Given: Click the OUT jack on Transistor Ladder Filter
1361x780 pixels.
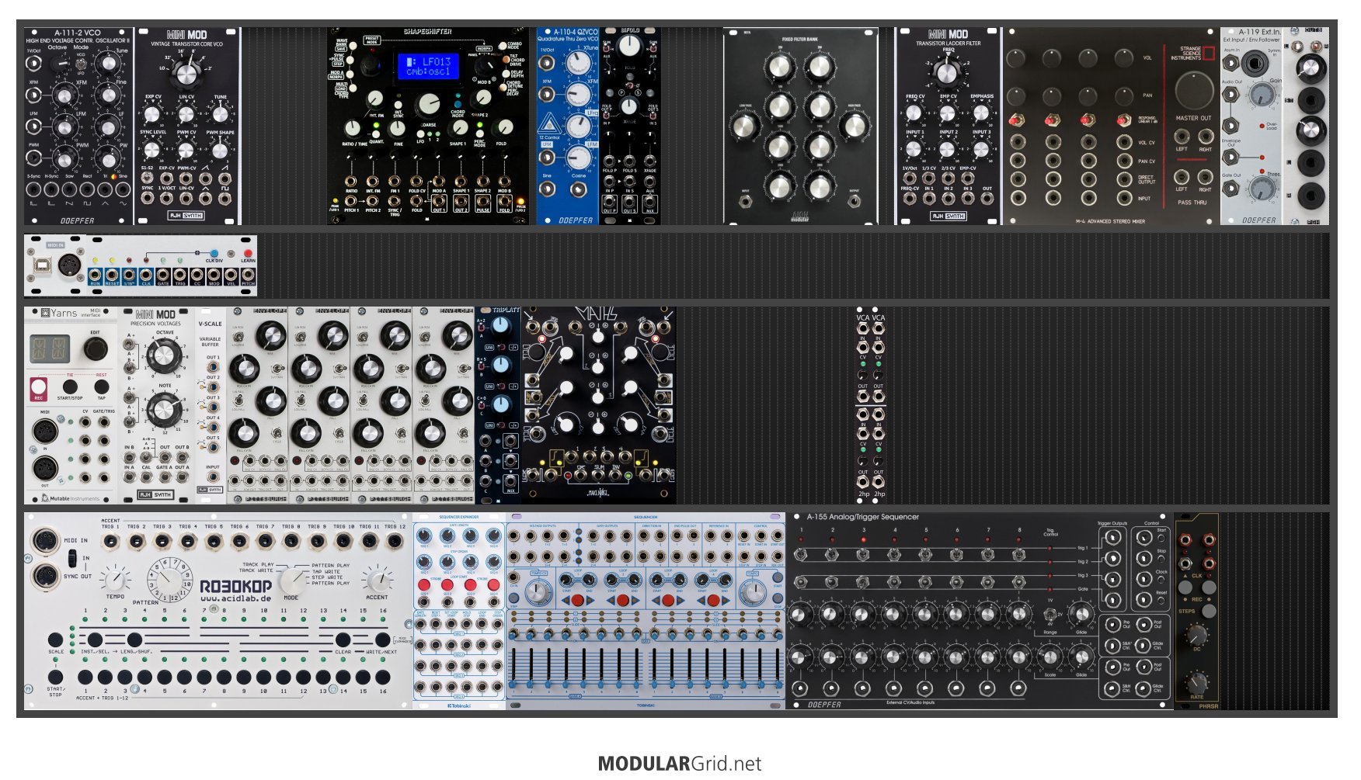Looking at the screenshot, I should [x=987, y=199].
